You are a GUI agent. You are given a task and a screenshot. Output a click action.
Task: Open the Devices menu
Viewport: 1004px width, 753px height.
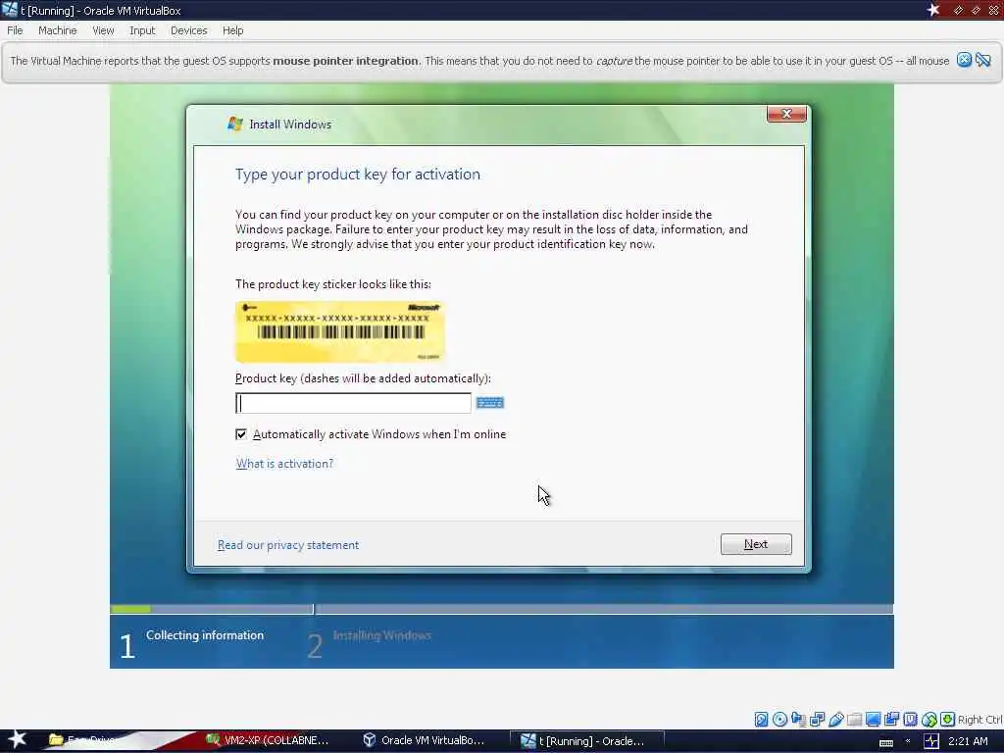(x=188, y=30)
